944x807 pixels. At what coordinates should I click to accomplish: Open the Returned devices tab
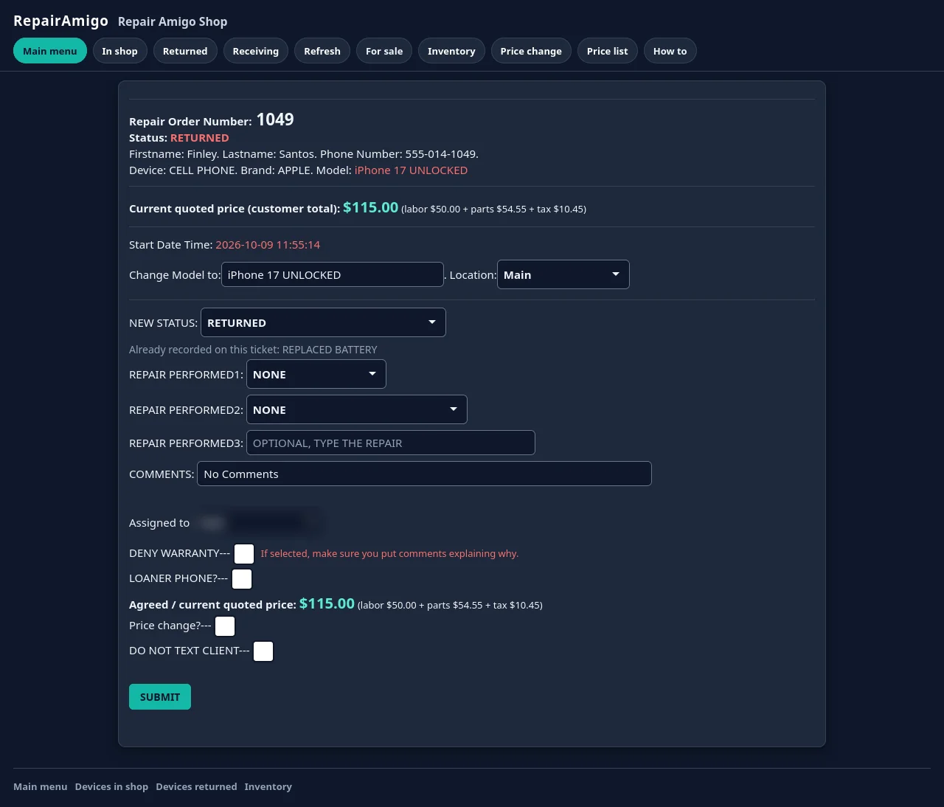click(185, 51)
